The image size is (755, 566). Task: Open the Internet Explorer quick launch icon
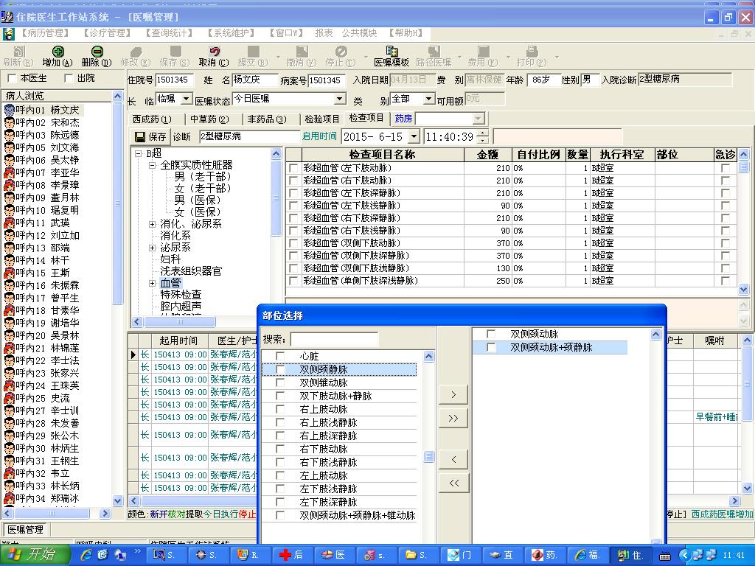pyautogui.click(x=87, y=555)
